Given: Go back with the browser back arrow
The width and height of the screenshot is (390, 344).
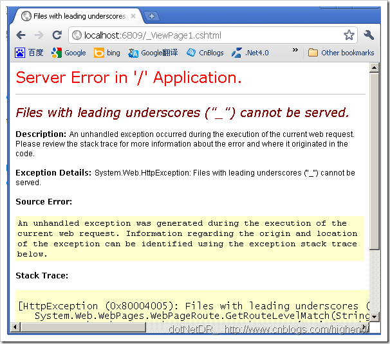Looking at the screenshot, I should click(x=21, y=35).
